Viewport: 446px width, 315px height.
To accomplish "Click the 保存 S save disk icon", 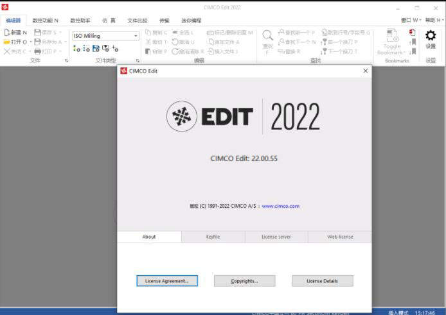I will (37, 32).
